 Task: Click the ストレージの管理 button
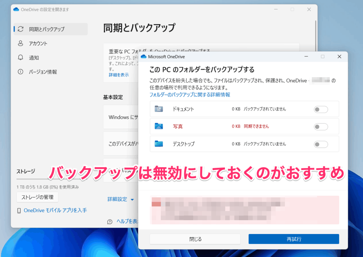click(x=38, y=197)
